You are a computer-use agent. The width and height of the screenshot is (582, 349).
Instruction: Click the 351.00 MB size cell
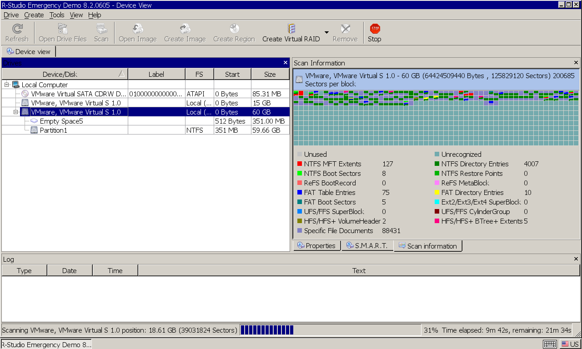pos(270,121)
